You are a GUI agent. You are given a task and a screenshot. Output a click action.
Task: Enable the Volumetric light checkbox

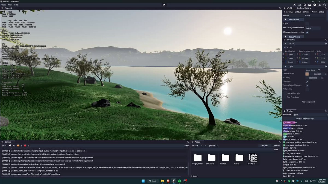tap(307, 89)
